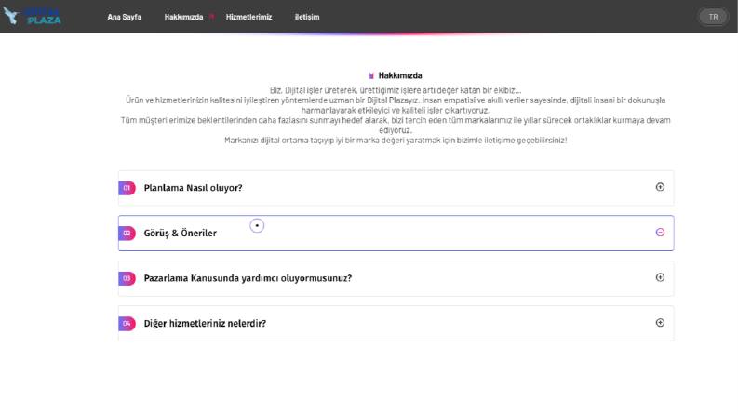
Task: Select 'Diğer hizmetleriniz nelerdir?' title
Action: pos(205,324)
